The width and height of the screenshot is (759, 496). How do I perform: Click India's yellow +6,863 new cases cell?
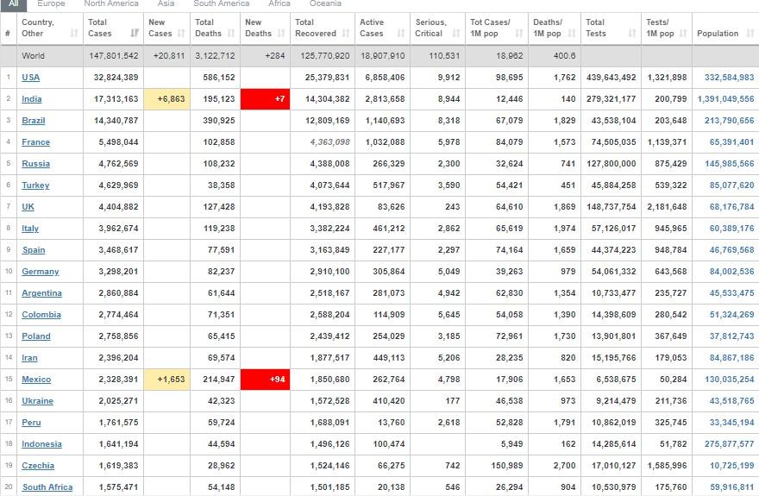[166, 99]
